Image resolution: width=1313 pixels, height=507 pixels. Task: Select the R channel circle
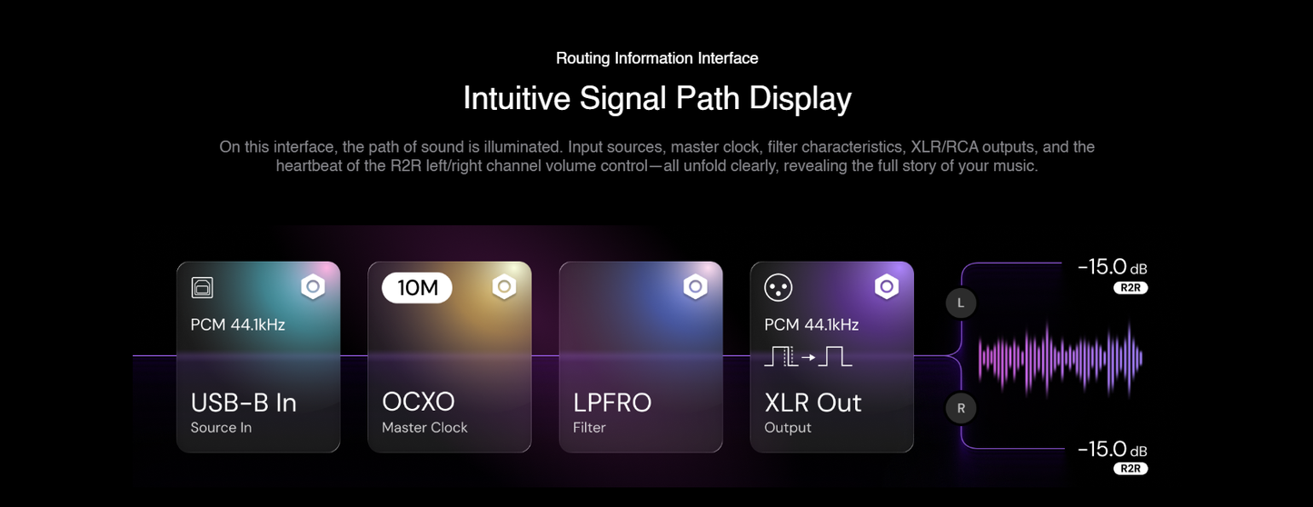960,408
